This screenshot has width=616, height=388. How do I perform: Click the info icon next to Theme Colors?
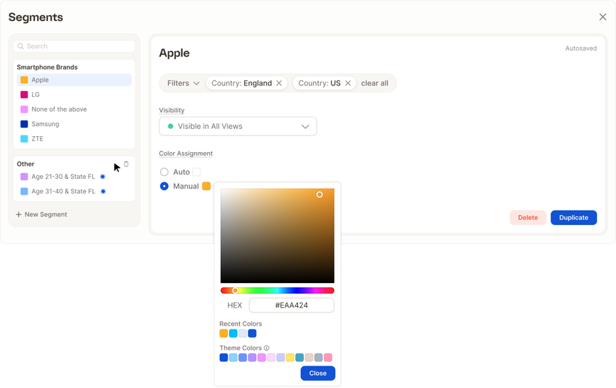pyautogui.click(x=267, y=348)
